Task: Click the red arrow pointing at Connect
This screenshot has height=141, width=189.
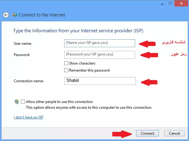Action: (x=121, y=133)
